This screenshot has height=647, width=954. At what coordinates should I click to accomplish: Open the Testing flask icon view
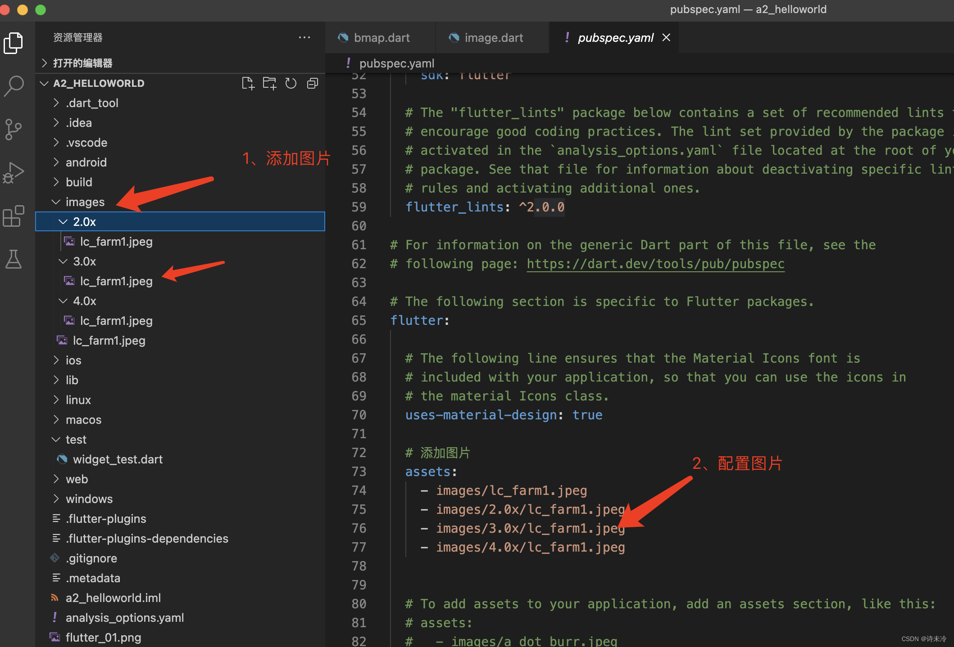coord(14,259)
